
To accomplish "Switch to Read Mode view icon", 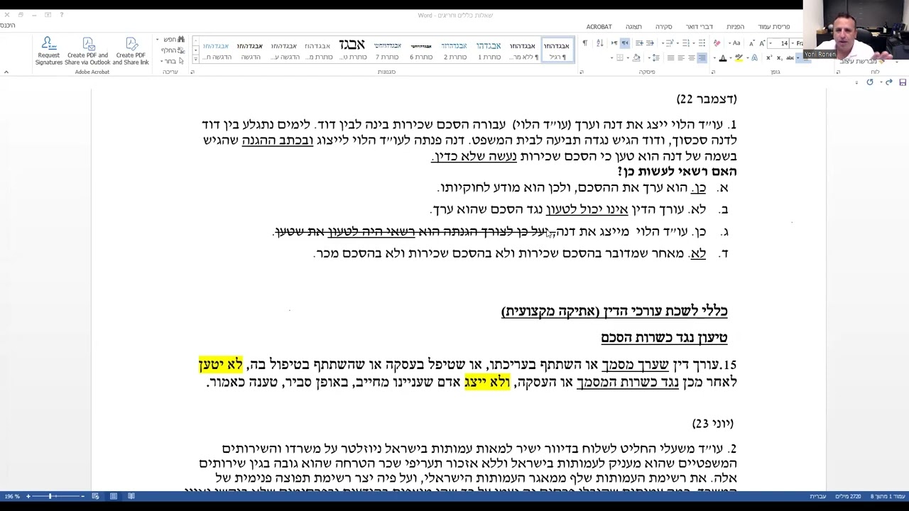I will (131, 496).
